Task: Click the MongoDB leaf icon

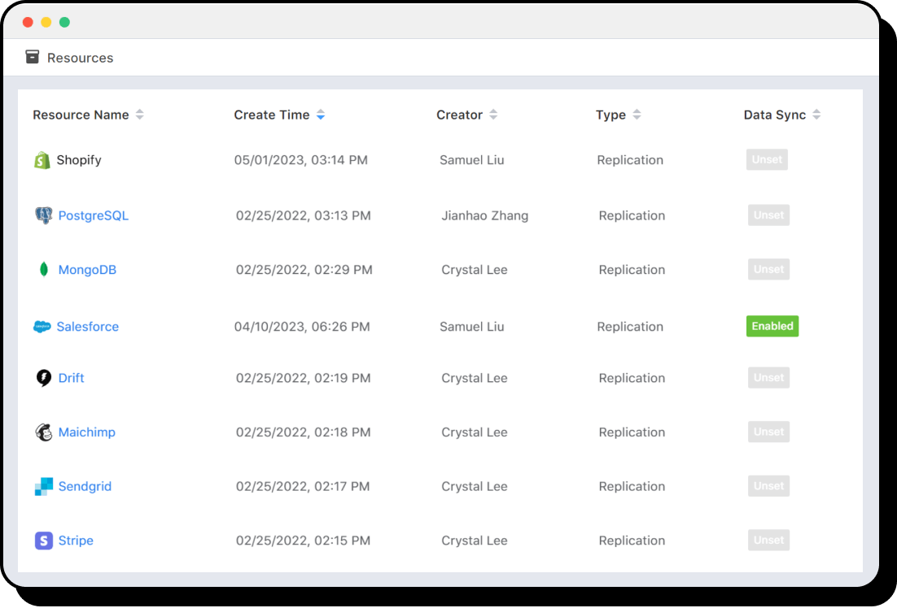Action: (x=44, y=270)
